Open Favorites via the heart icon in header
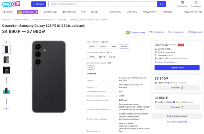204x134 pixels. [x=182, y=2]
